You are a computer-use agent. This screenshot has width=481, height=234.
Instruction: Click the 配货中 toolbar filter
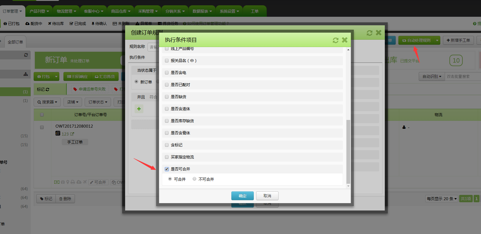34,24
